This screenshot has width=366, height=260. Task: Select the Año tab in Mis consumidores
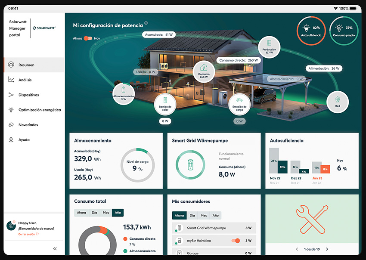pos(215,215)
